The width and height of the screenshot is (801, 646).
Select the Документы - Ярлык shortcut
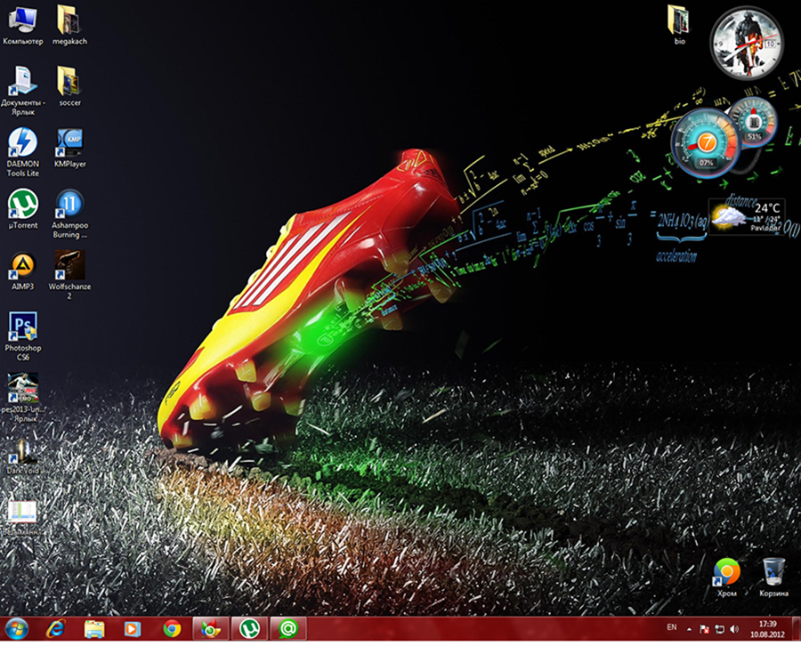pyautogui.click(x=22, y=91)
